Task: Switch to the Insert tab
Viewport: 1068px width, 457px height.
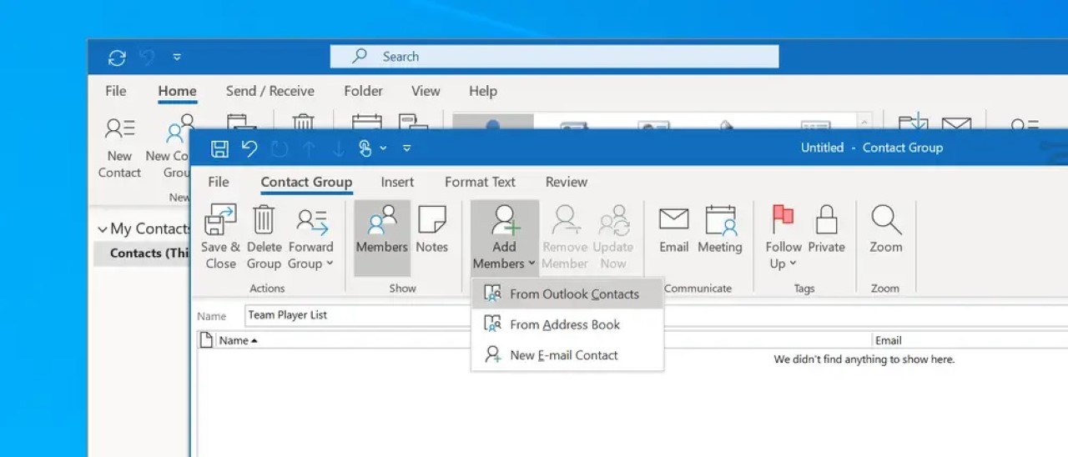Action: click(397, 182)
